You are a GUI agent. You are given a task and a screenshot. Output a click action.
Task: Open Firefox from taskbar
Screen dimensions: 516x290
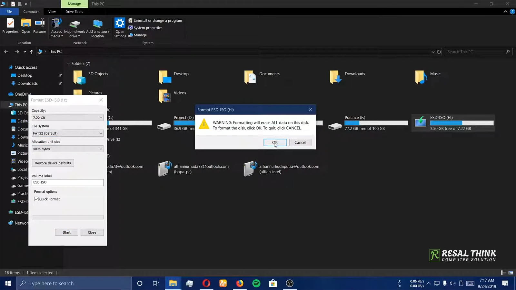tap(240, 283)
